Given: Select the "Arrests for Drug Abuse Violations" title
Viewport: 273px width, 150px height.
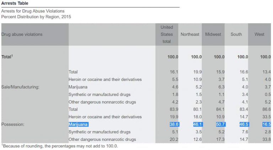Looking at the screenshot, I should tap(33, 11).
